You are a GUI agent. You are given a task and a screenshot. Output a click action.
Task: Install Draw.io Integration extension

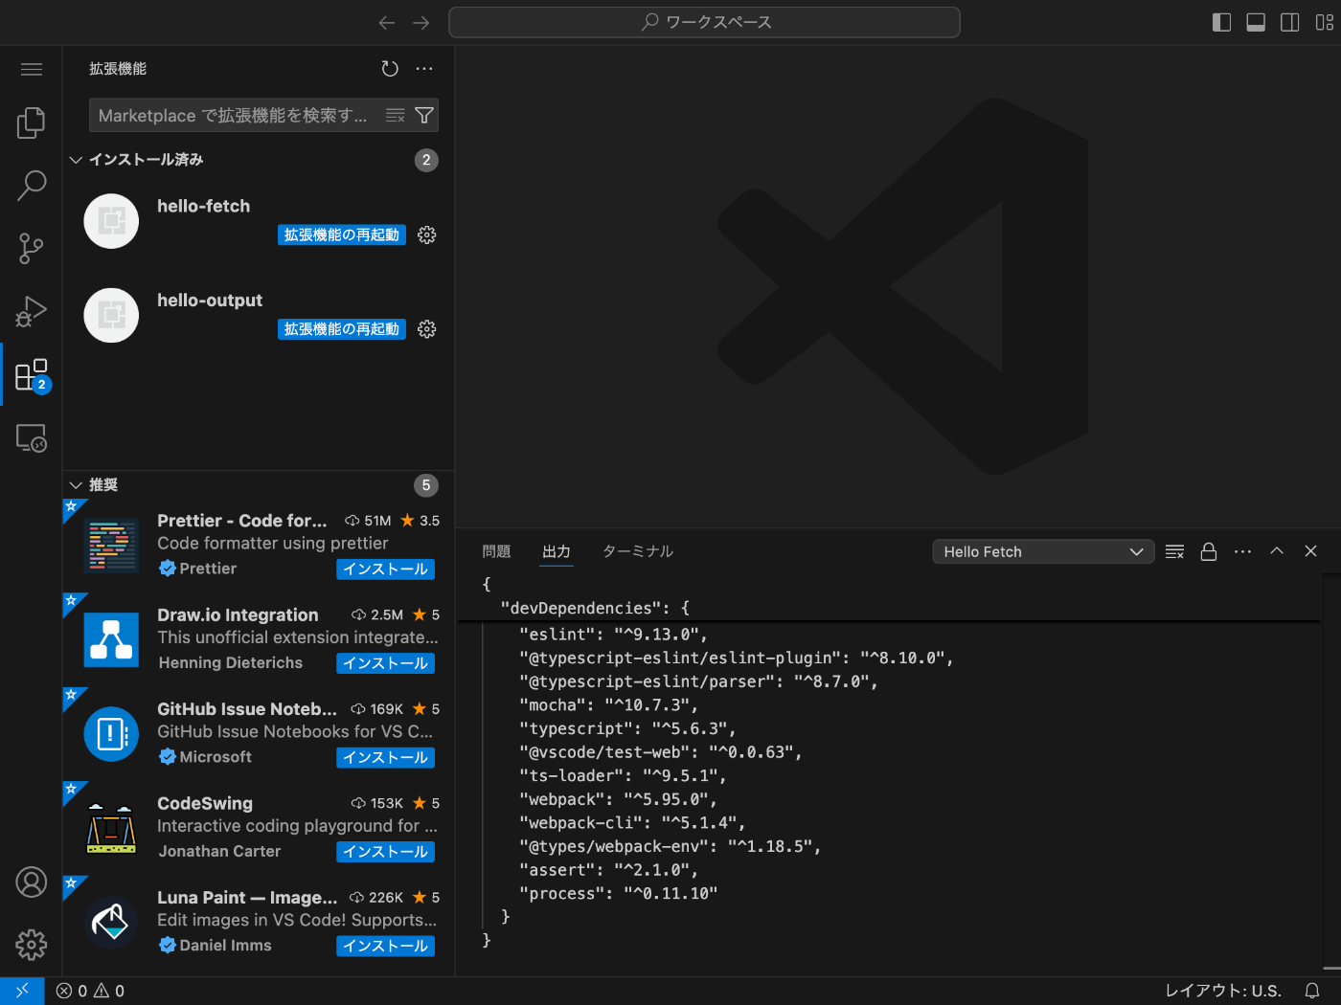pos(386,663)
